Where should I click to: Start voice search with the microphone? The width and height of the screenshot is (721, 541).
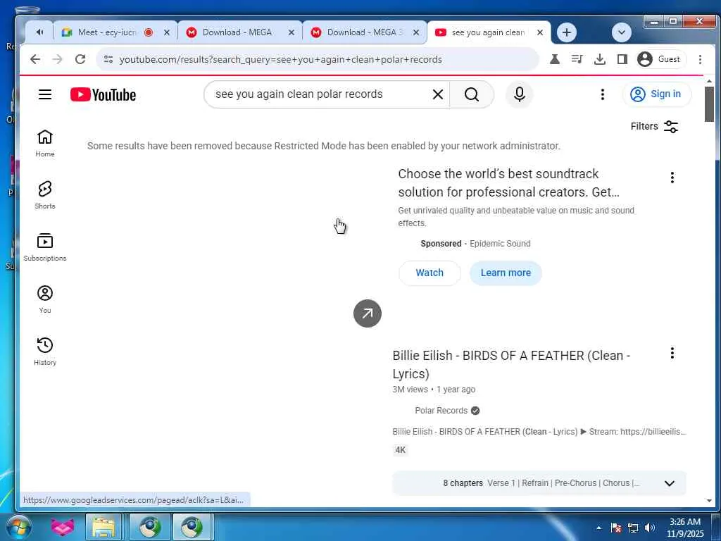click(520, 94)
